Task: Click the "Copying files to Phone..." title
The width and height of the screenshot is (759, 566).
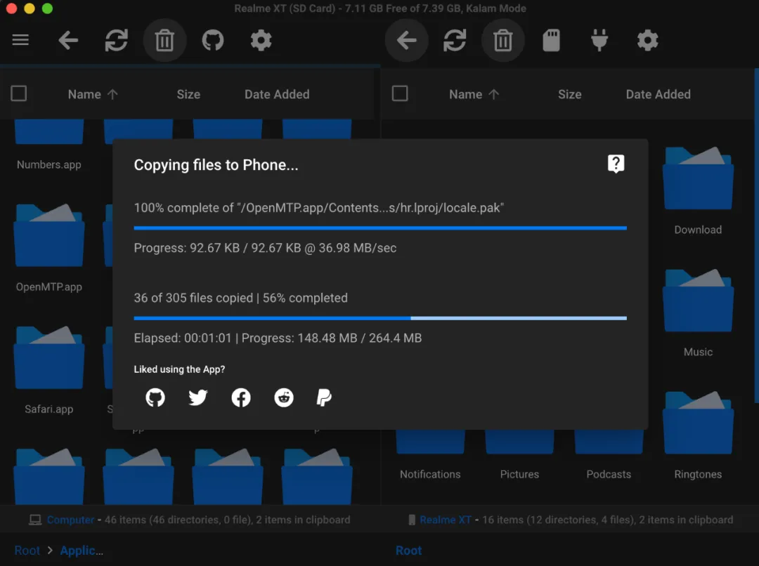Action: [216, 165]
